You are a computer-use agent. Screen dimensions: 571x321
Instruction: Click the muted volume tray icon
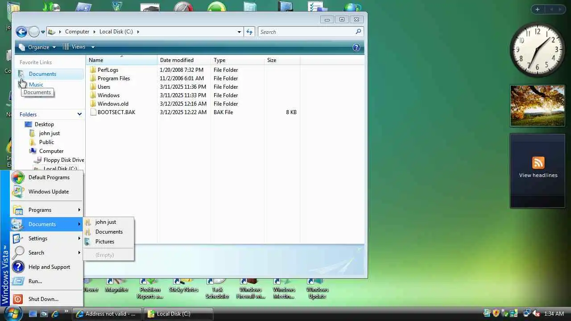536,314
